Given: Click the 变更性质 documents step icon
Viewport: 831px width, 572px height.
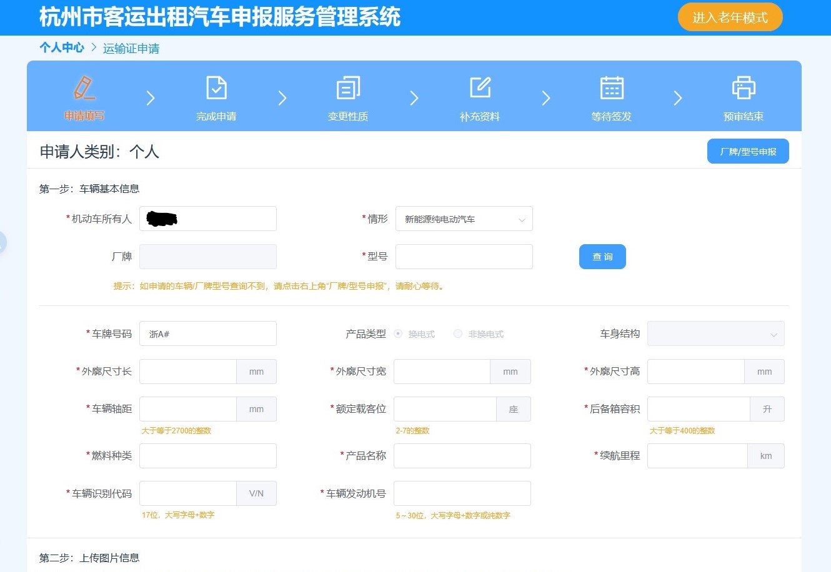Looking at the screenshot, I should [x=348, y=88].
